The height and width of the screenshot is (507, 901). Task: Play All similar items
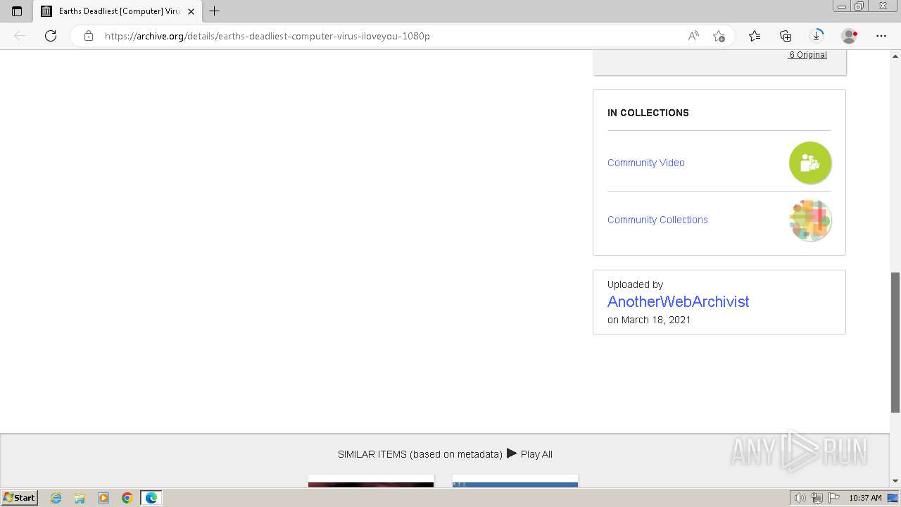click(529, 454)
